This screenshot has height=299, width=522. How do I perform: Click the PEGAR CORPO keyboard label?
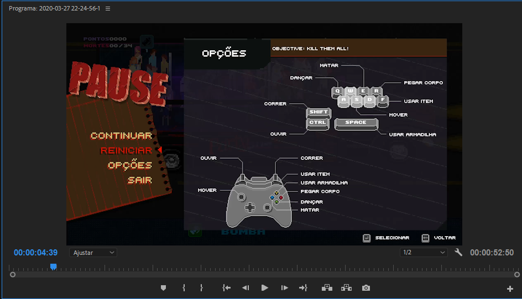(x=424, y=83)
